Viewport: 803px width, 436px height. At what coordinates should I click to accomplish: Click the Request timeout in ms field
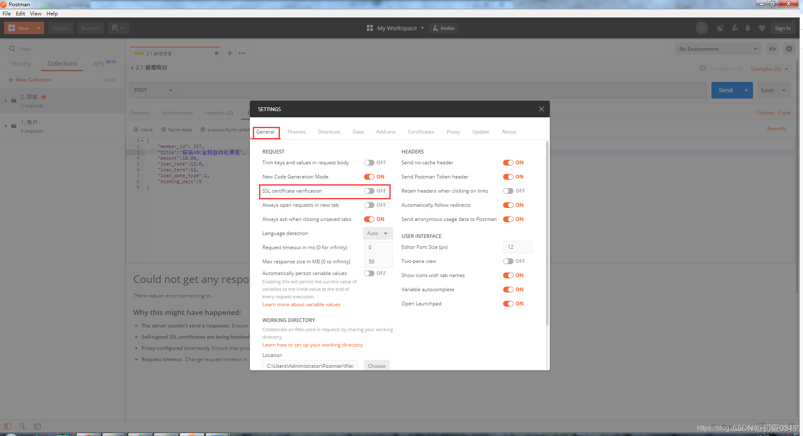tap(379, 248)
